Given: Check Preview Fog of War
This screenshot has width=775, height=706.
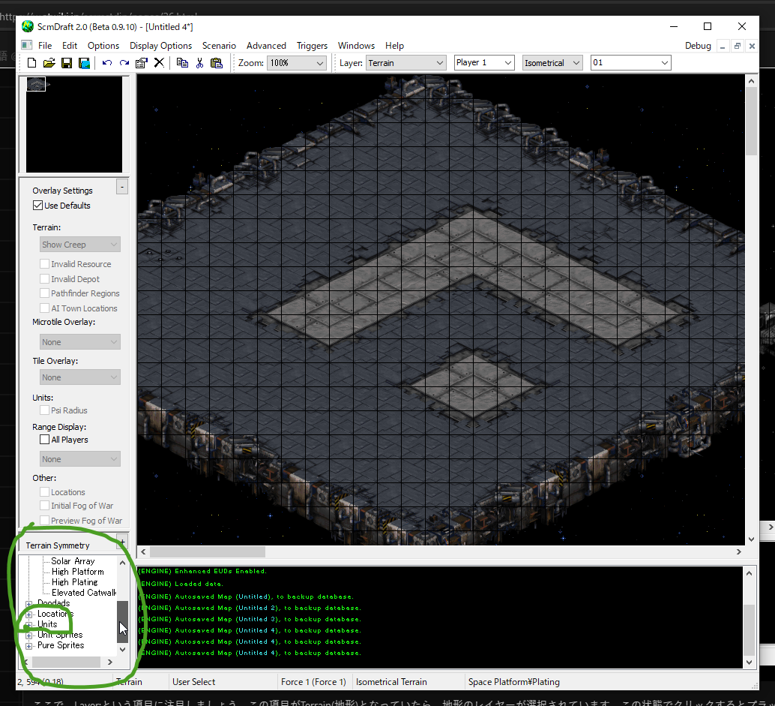Looking at the screenshot, I should click(44, 521).
